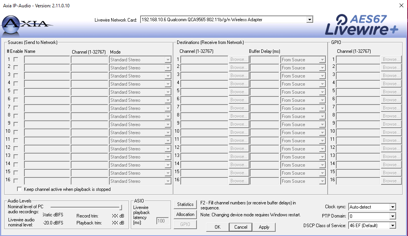Enable source 6 checkbox
Screen dimensions: 408x236
16,100
